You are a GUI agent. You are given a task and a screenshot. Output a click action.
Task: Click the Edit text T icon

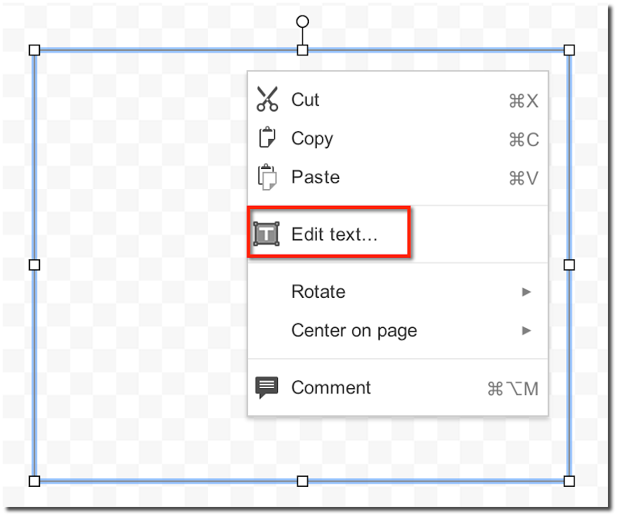click(266, 234)
